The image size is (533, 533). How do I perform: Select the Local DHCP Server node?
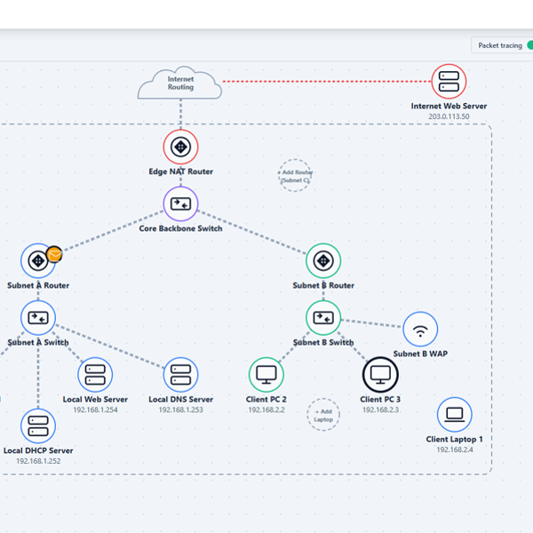click(38, 426)
